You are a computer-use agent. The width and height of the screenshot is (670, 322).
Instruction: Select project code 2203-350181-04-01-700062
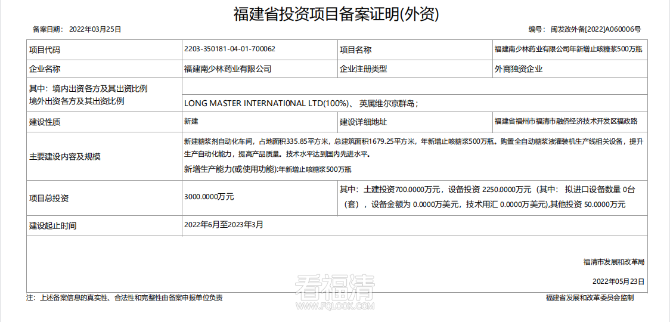pyautogui.click(x=229, y=49)
